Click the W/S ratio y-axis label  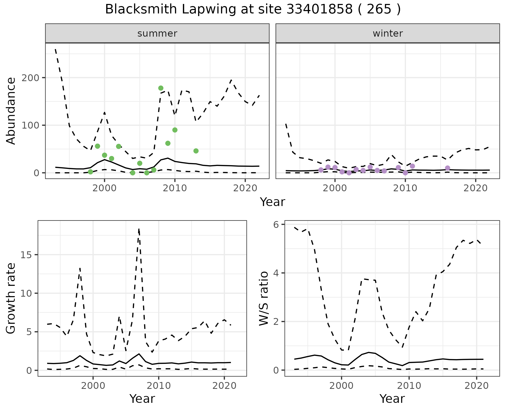(264, 298)
